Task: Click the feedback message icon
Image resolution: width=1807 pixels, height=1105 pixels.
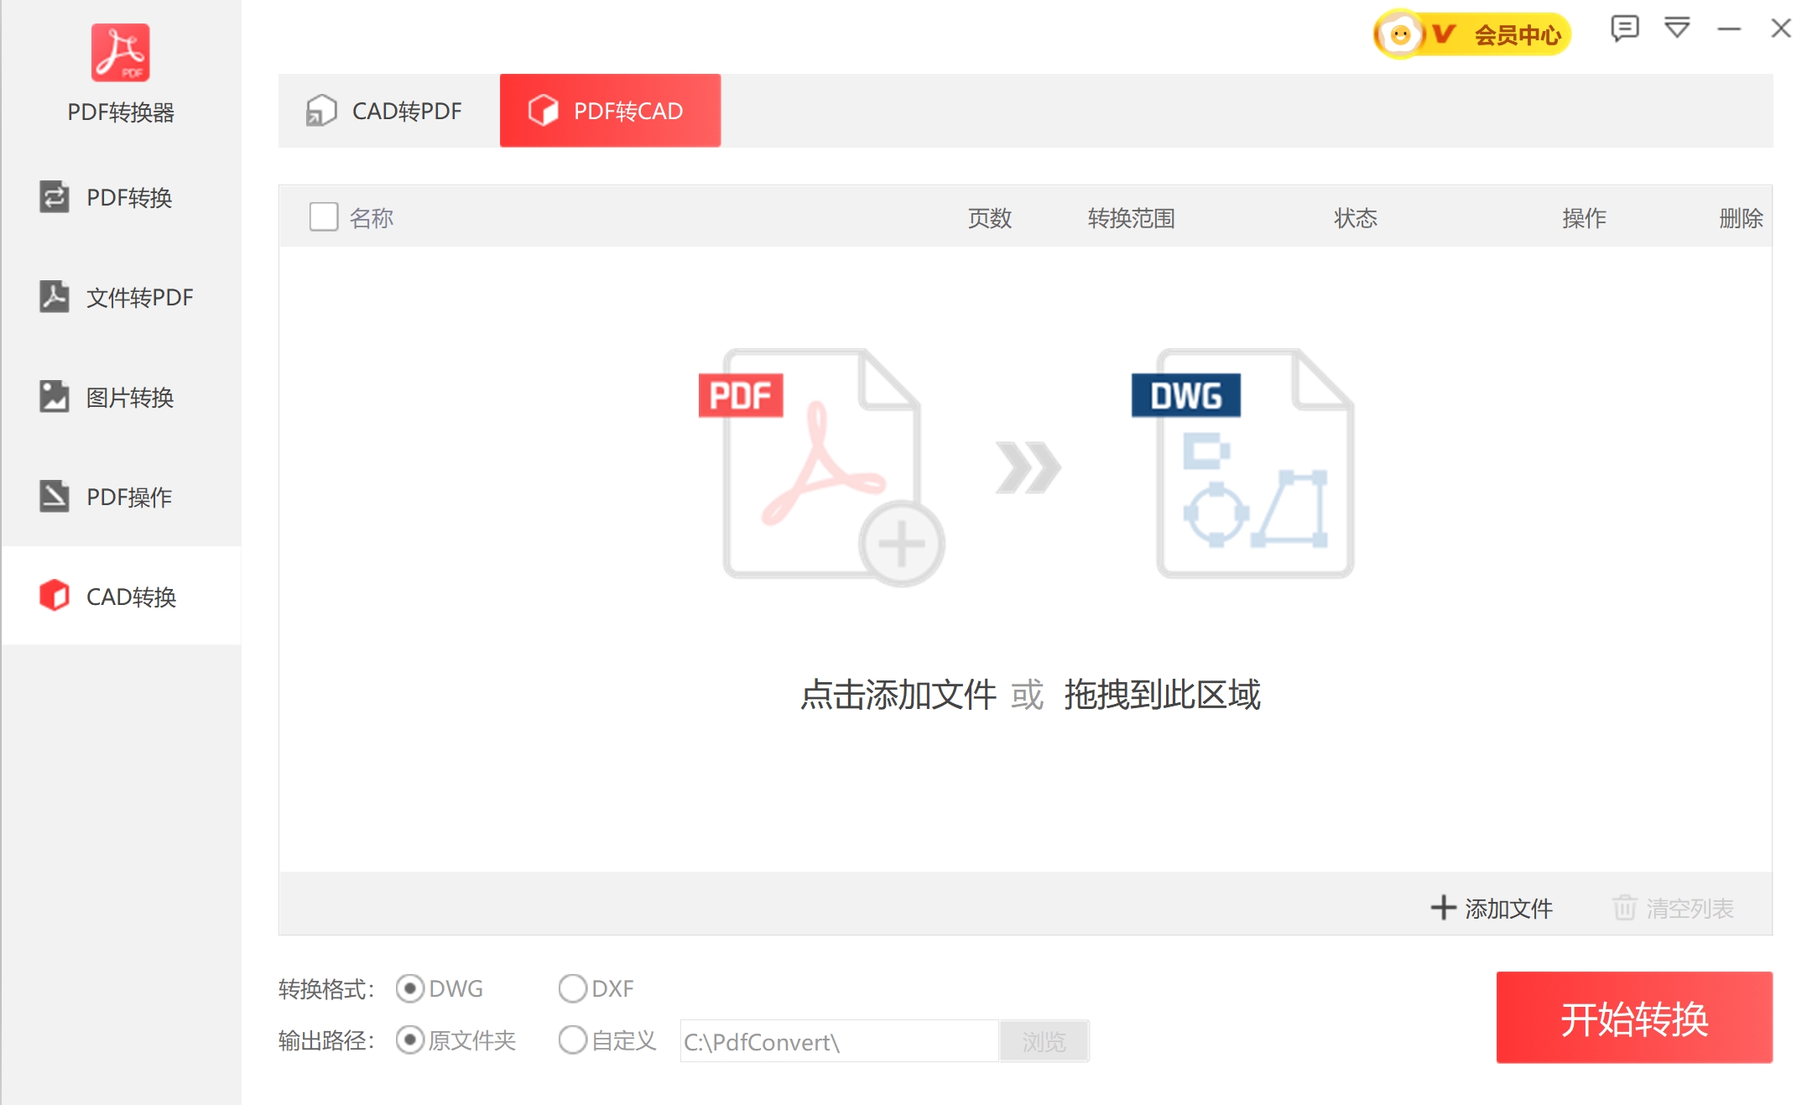Action: click(x=1624, y=29)
